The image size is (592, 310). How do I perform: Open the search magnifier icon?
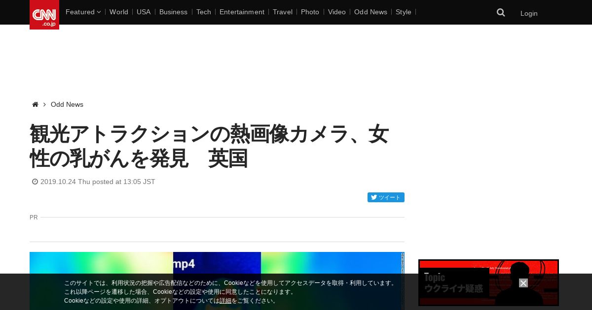tap(501, 13)
